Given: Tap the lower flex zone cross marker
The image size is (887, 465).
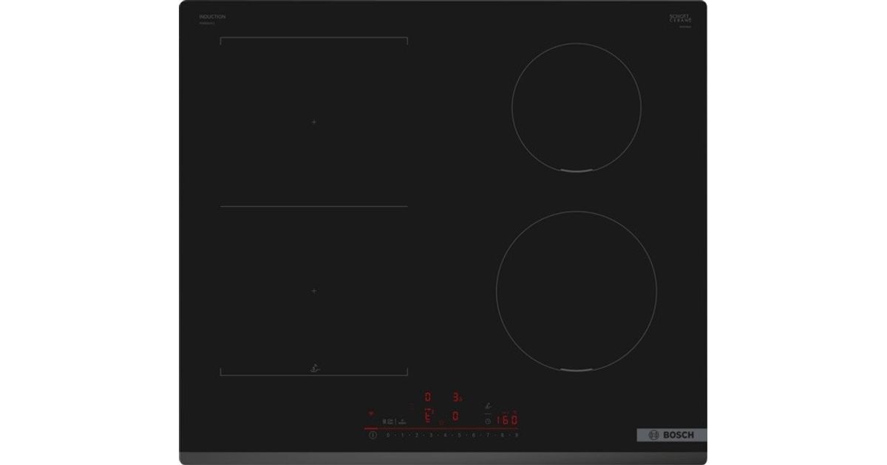Looking at the screenshot, I should click(313, 291).
